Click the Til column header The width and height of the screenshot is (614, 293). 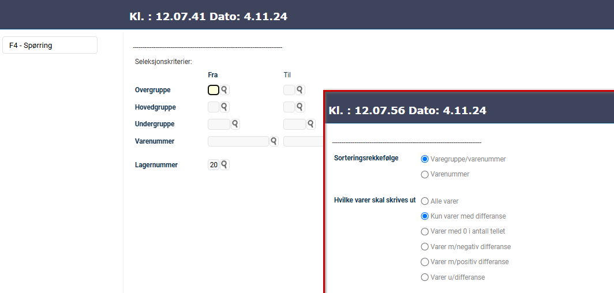(x=287, y=74)
